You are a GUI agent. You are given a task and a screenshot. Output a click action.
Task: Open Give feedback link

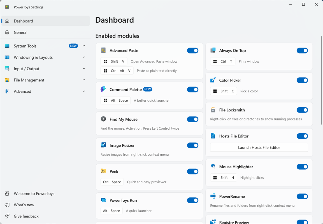pos(46,216)
